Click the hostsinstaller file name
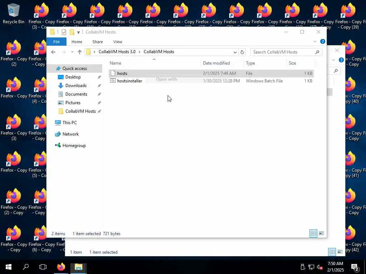The width and height of the screenshot is (366, 274). pyautogui.click(x=129, y=81)
